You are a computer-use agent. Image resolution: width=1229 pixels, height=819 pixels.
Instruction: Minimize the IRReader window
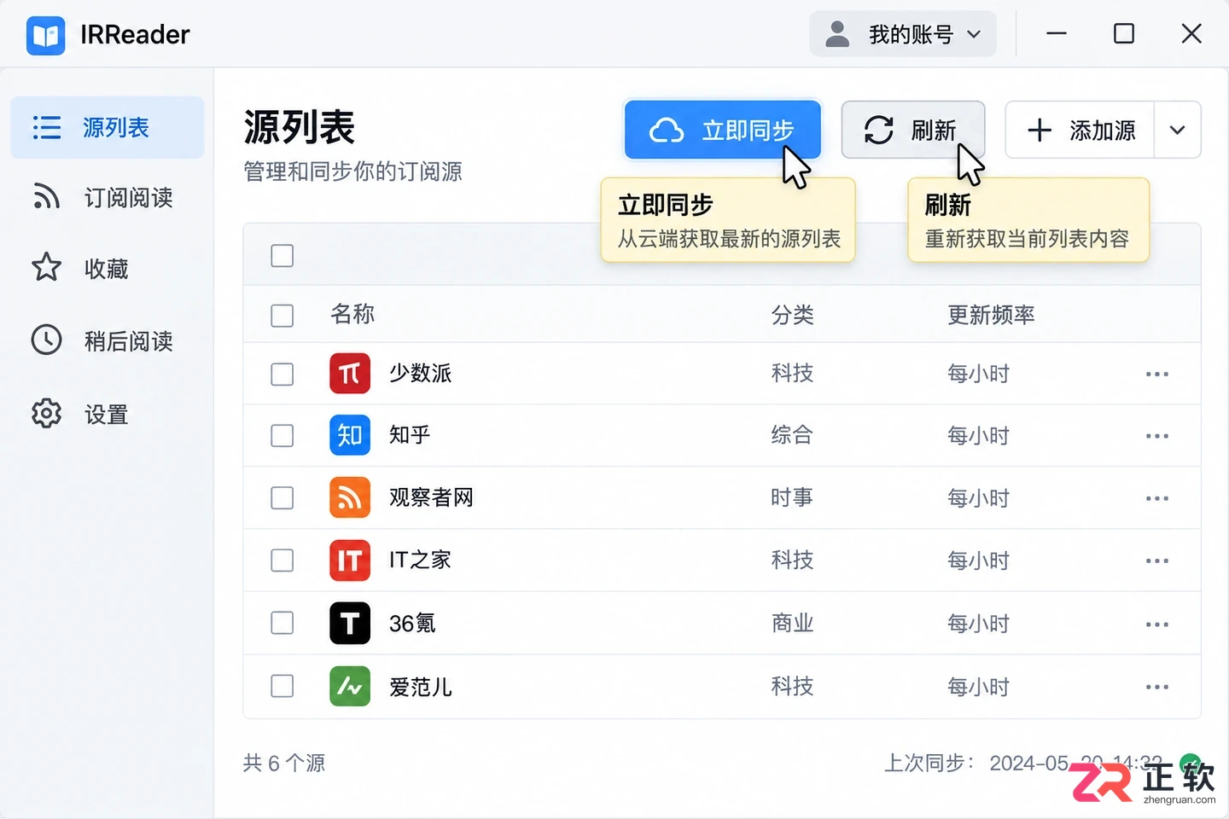click(1057, 34)
